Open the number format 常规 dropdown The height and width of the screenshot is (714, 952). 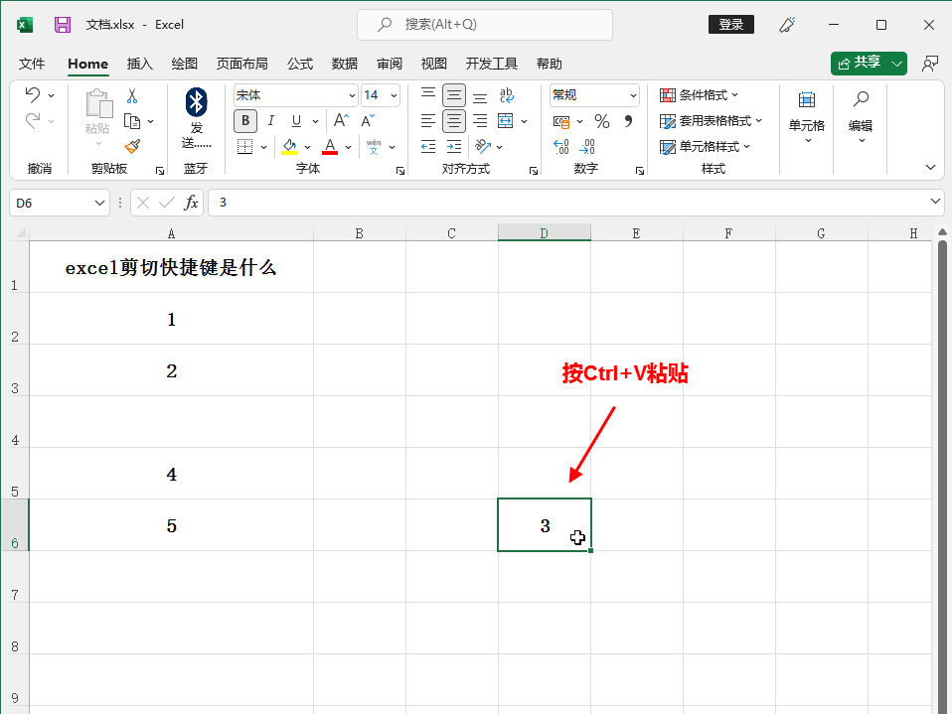click(x=633, y=95)
